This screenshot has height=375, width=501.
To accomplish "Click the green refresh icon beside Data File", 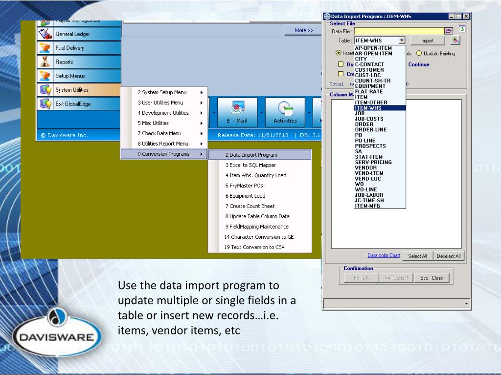I will click(x=462, y=29).
